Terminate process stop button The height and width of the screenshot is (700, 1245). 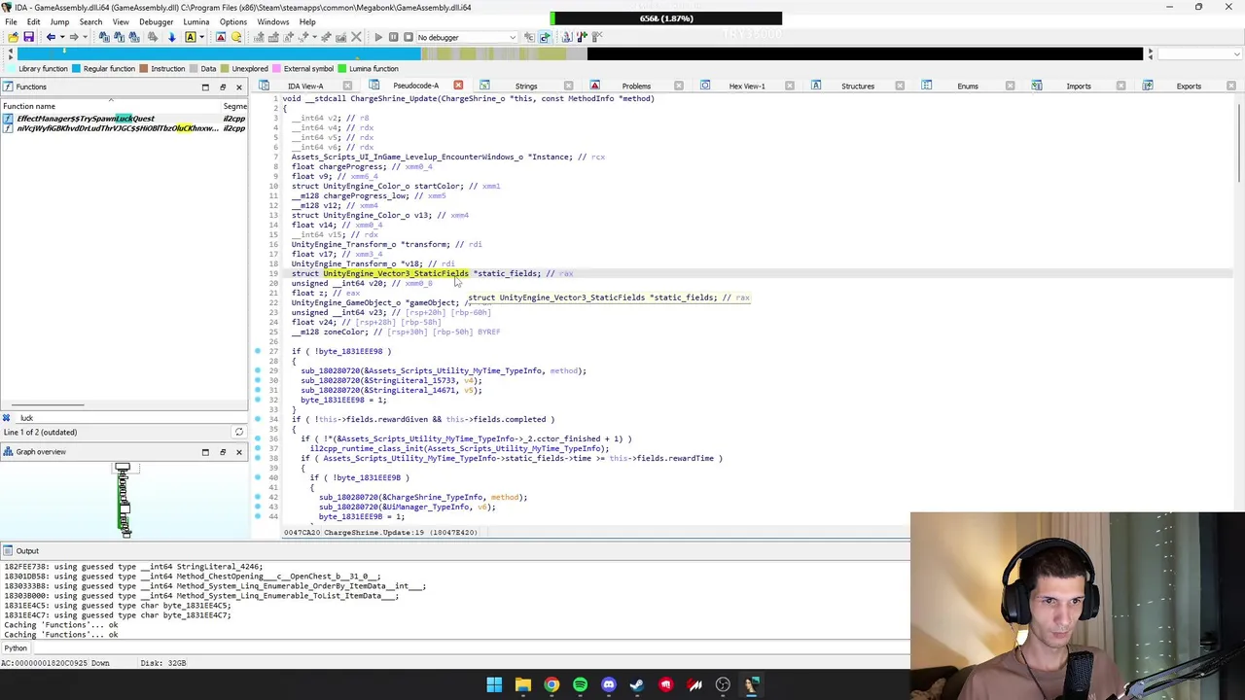point(409,37)
